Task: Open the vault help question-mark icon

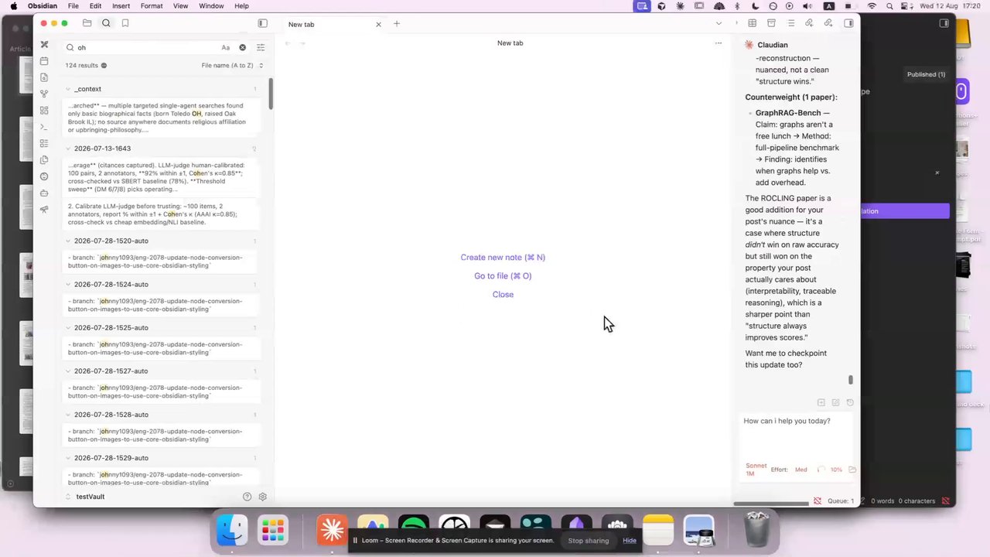Action: (247, 497)
